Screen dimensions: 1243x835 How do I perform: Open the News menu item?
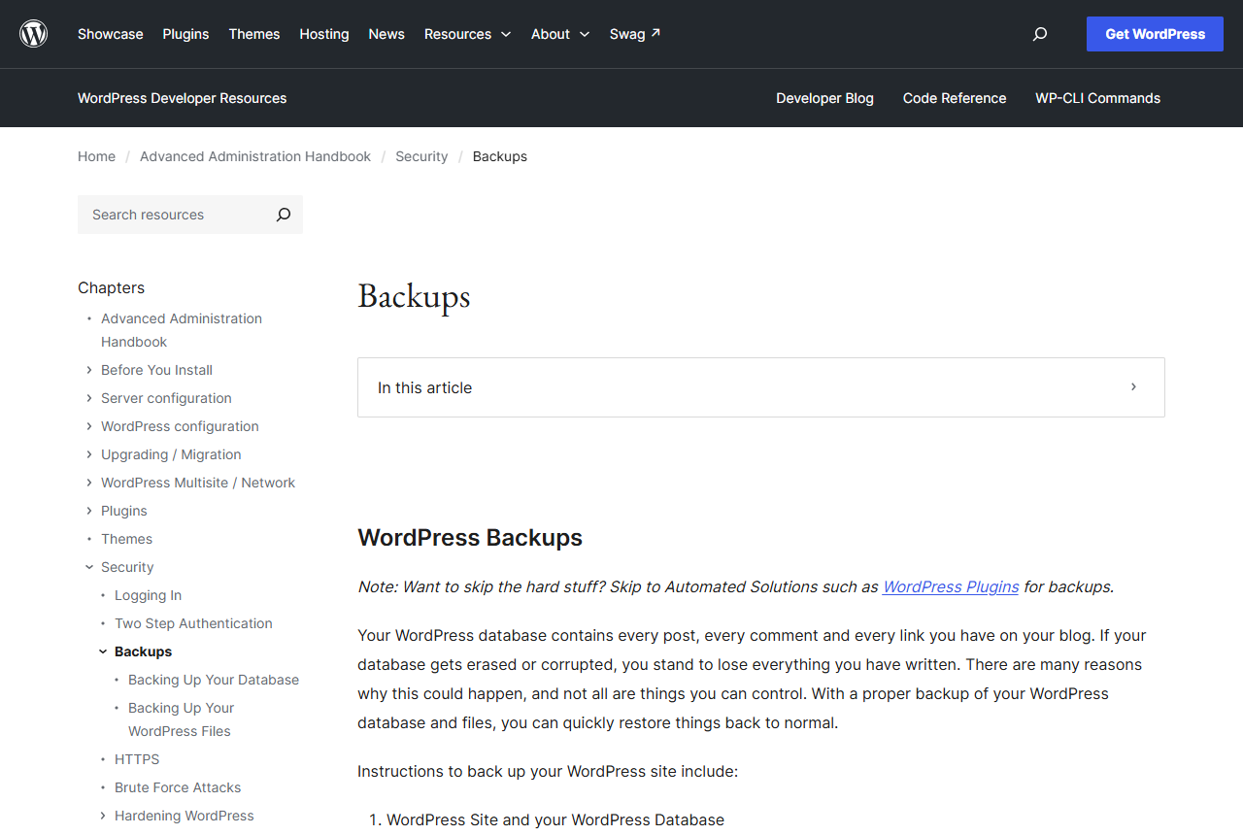[386, 34]
